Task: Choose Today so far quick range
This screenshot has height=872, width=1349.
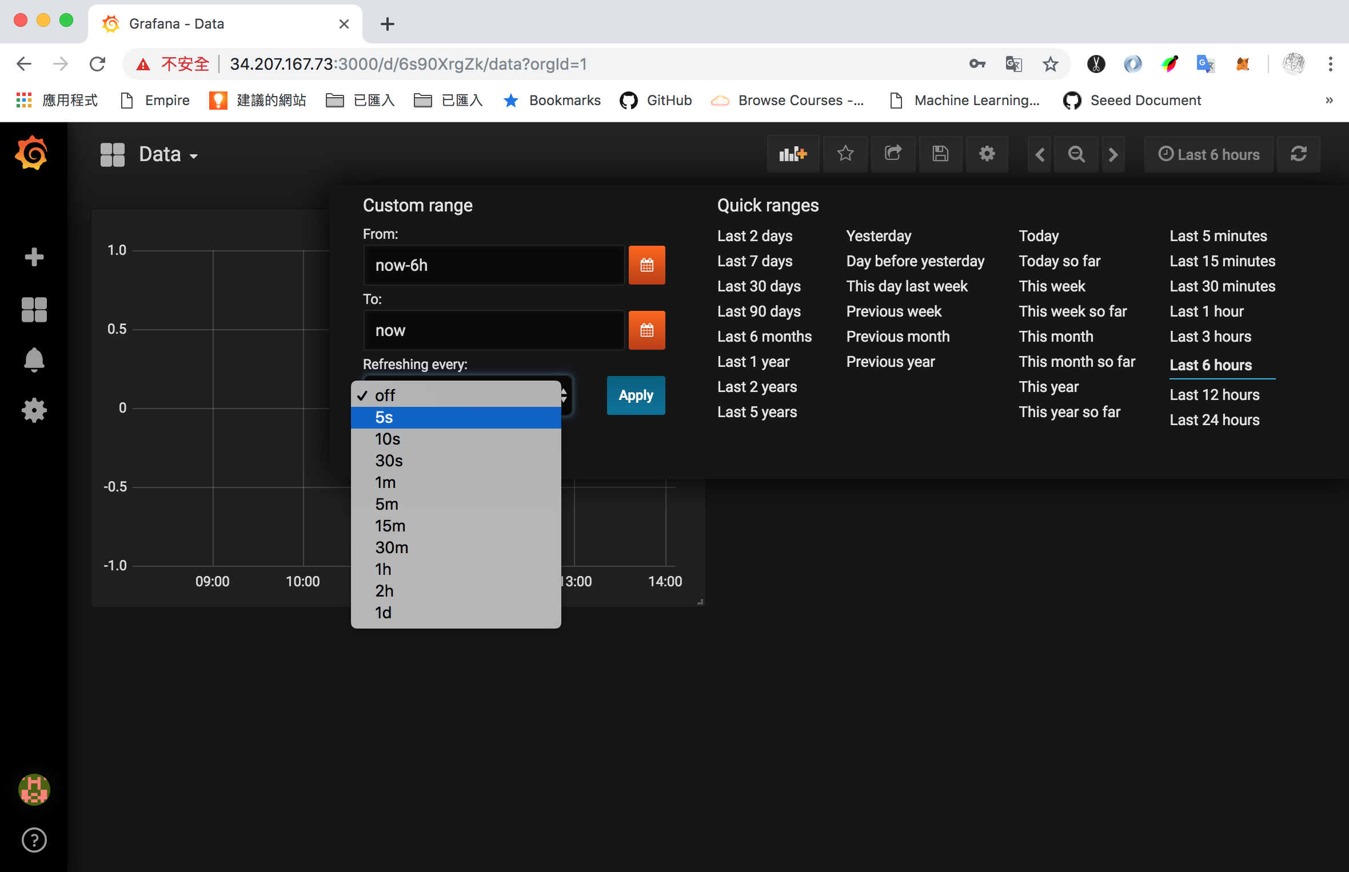Action: [x=1059, y=261]
